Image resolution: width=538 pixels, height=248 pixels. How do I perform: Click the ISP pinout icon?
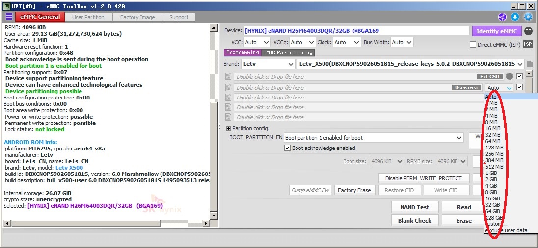point(528,44)
